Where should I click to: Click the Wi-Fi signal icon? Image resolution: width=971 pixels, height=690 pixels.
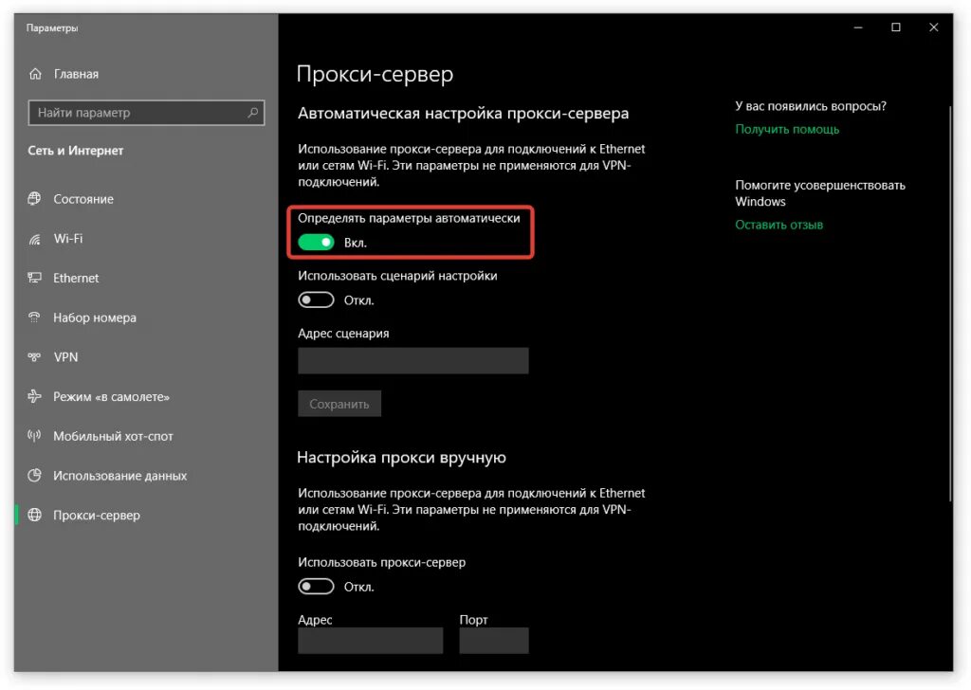(x=35, y=239)
